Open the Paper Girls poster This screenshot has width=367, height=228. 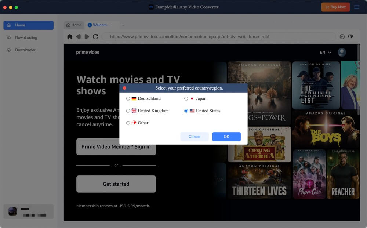[x=309, y=174]
